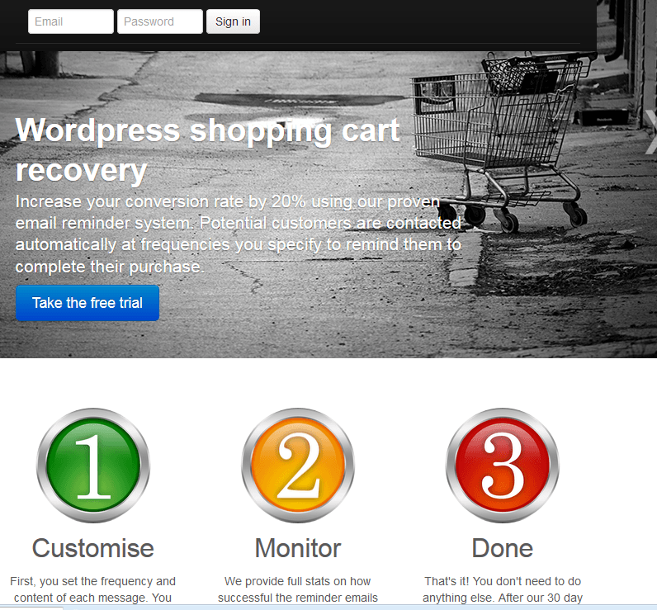Image resolution: width=657 pixels, height=610 pixels.
Task: Click the Sign in button
Action: click(233, 21)
